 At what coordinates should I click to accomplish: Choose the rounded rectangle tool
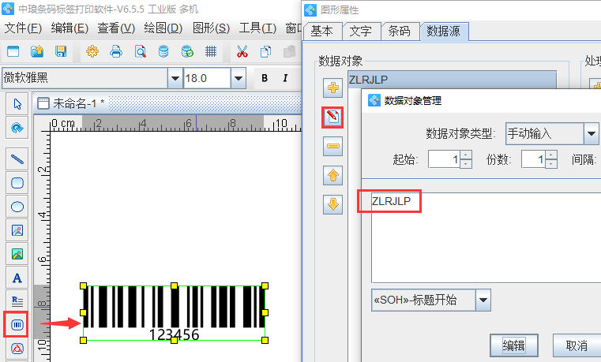coord(17,183)
